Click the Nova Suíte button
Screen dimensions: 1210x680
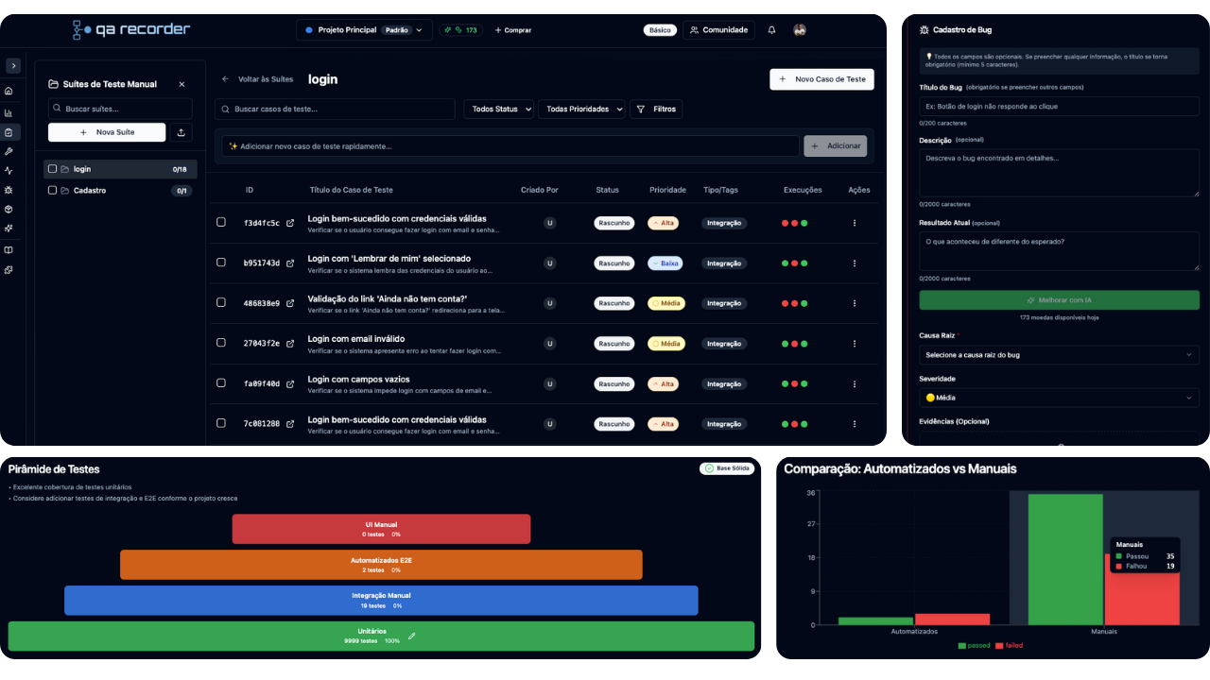107,132
